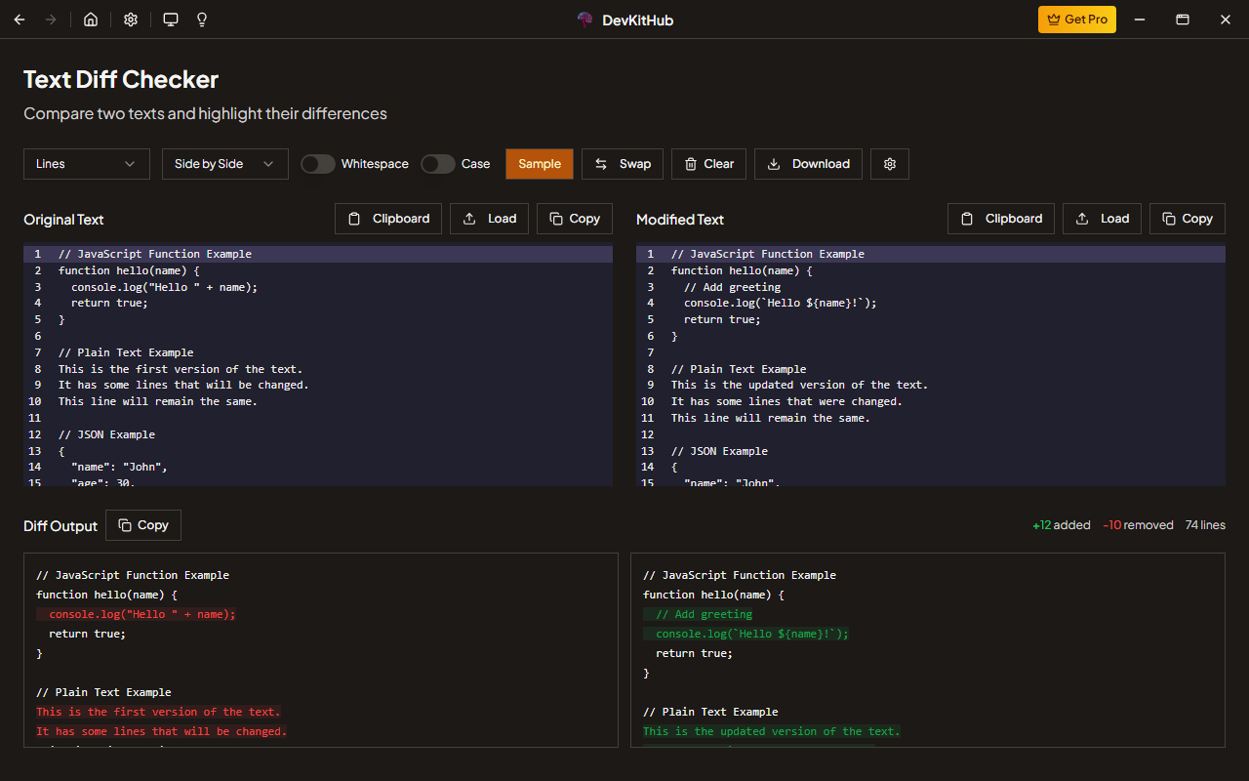
Task: Click the added '// Add greeting' diff line
Action: point(698,614)
